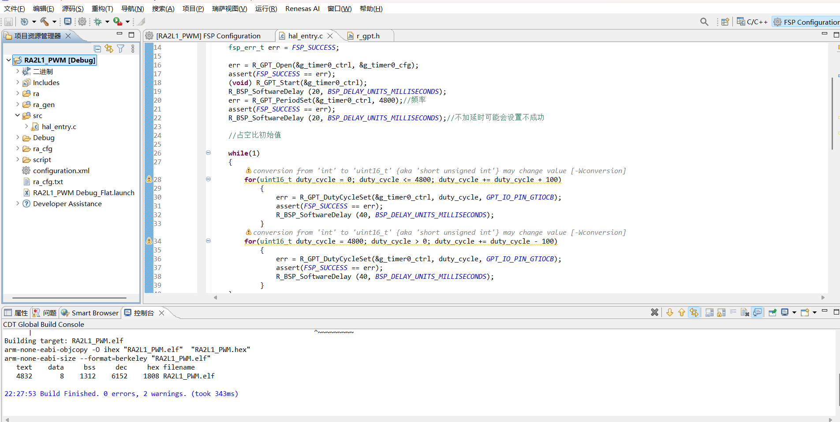Viewport: 840px width, 422px height.
Task: Click Display Selected Console monitor icon
Action: 784,312
